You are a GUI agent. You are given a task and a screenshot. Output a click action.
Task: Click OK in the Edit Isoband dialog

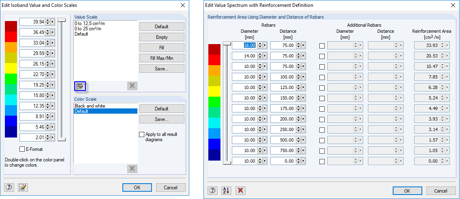(137, 188)
